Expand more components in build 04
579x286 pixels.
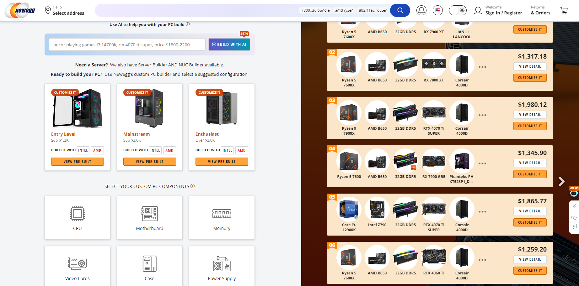pos(482,164)
